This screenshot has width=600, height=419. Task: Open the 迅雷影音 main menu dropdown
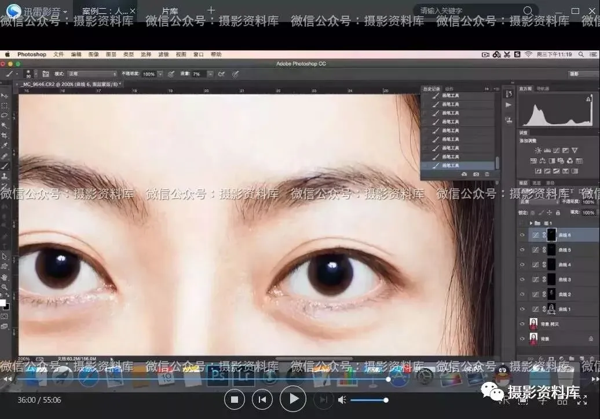(64, 12)
